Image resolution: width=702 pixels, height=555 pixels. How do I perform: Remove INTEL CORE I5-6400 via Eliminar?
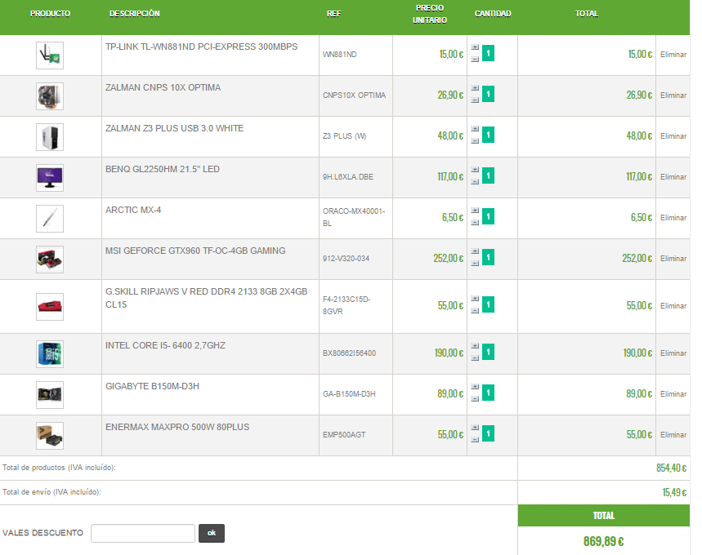point(673,353)
